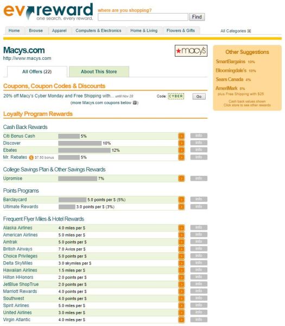The image size is (285, 326).
Task: Open the Flowers & Gifts tab
Action: (x=181, y=30)
